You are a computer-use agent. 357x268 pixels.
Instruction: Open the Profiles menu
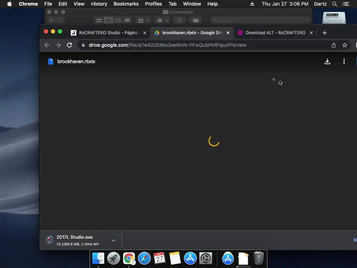tap(153, 4)
